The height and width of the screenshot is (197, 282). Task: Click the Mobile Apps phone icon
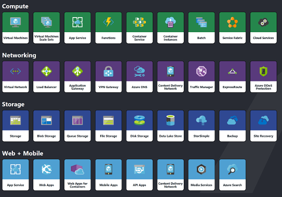(x=109, y=170)
